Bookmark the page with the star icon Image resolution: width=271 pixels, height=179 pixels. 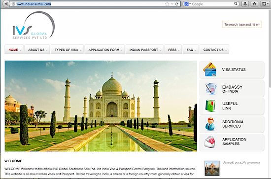click(167, 4)
